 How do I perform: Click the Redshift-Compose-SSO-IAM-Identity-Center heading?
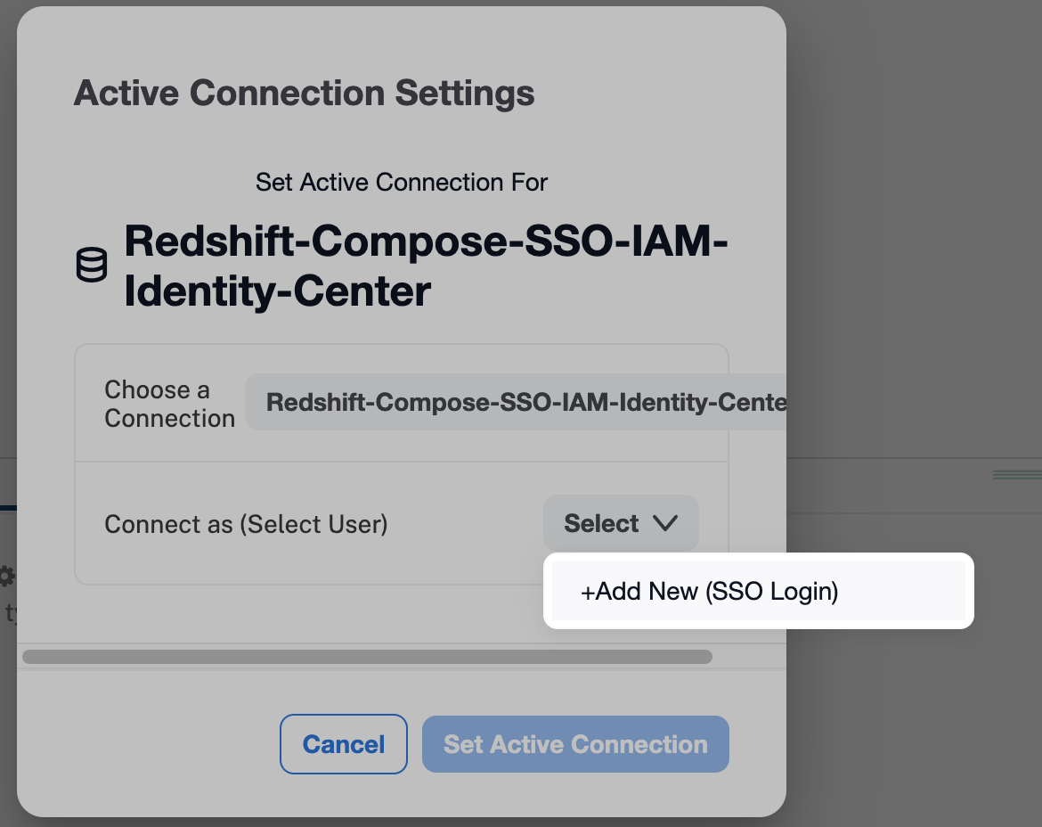(x=426, y=266)
